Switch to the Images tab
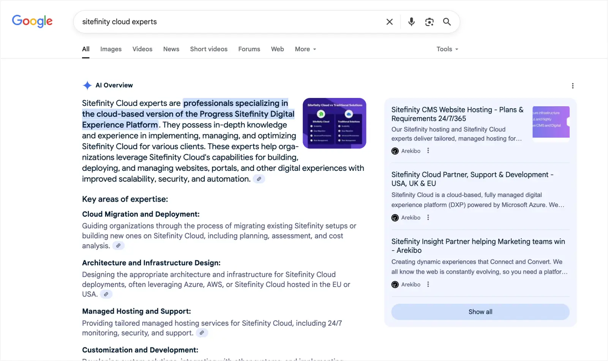Image resolution: width=608 pixels, height=361 pixels. click(x=111, y=49)
